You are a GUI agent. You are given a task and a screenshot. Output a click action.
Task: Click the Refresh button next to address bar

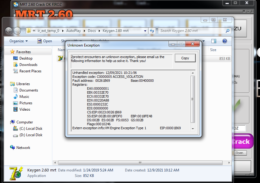[152, 31]
